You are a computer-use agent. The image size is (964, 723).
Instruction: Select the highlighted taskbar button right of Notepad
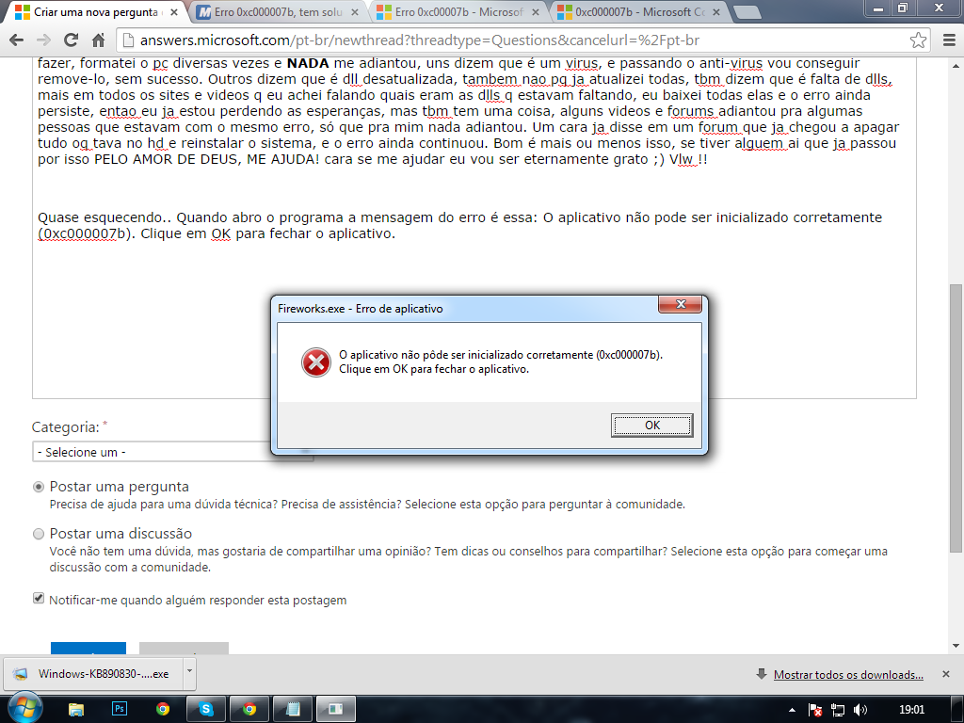(x=336, y=710)
